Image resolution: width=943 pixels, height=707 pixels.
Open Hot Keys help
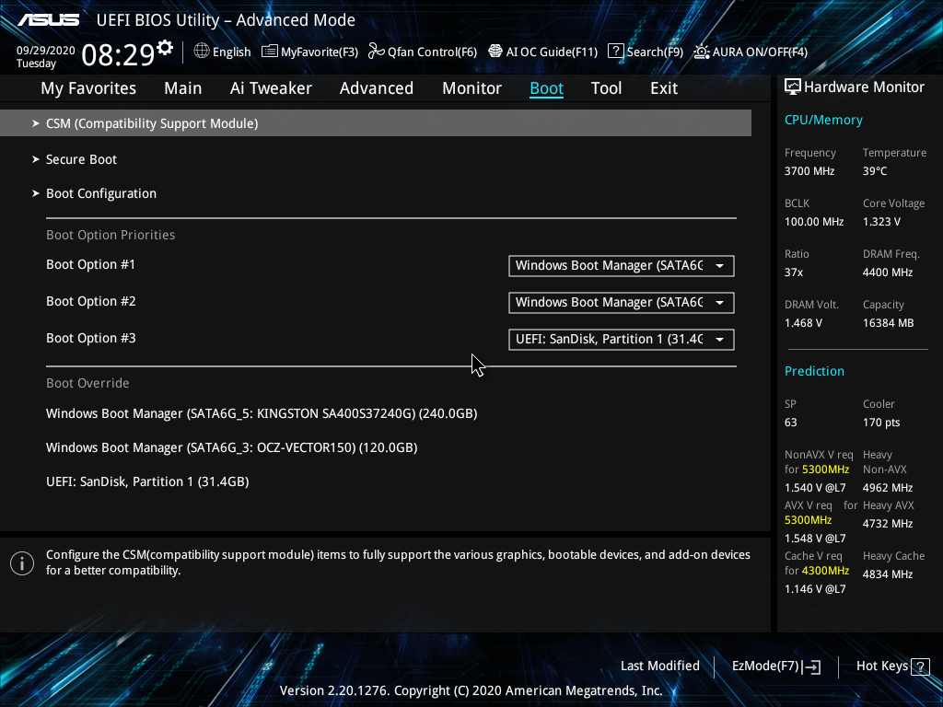point(881,666)
